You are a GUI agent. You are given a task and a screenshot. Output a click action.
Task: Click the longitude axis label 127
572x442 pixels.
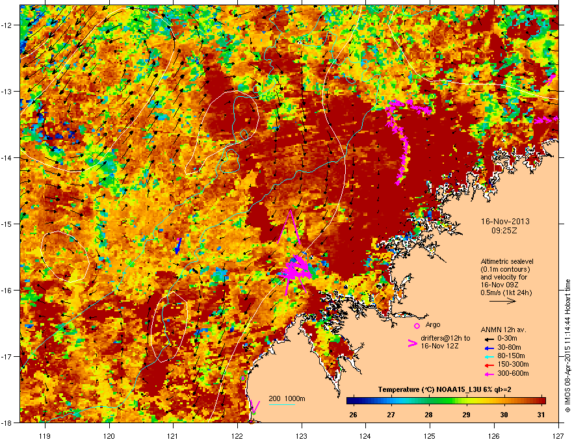(x=558, y=435)
